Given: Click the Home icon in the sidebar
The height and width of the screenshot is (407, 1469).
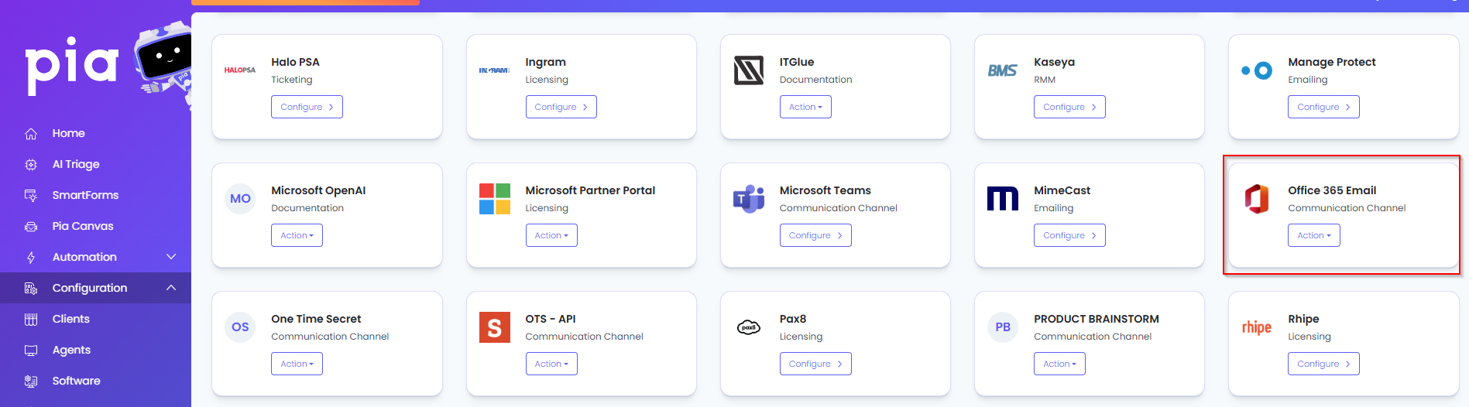Looking at the screenshot, I should (x=31, y=134).
